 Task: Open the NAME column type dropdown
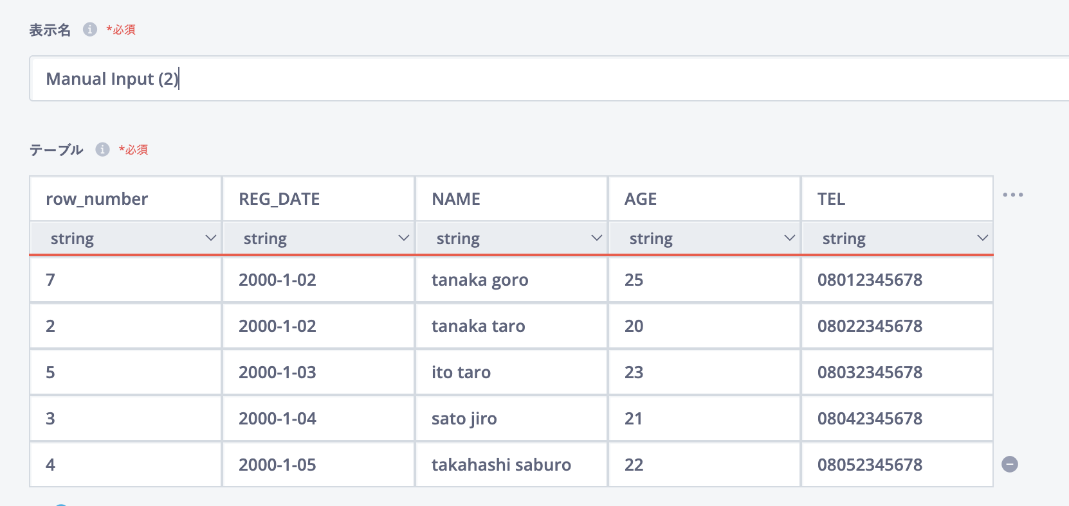pyautogui.click(x=512, y=239)
